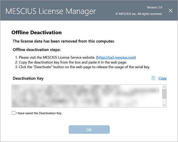Viewport: 178px width, 142px height.
Task: Click the MESCIUS License Manager title text
Action: (x=51, y=11)
